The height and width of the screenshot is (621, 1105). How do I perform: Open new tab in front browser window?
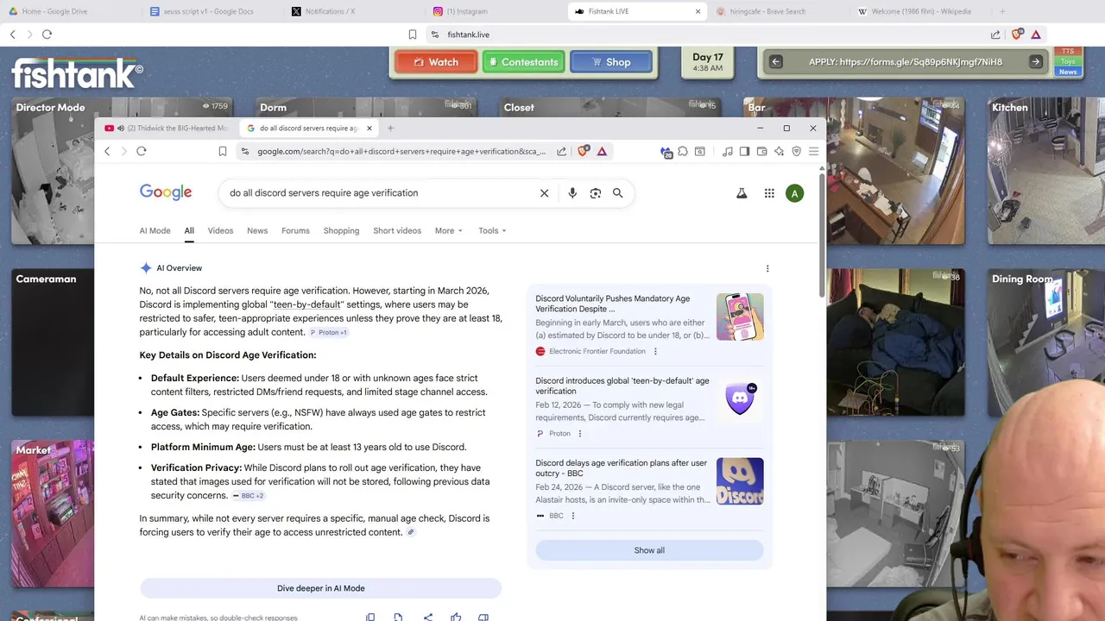click(390, 129)
